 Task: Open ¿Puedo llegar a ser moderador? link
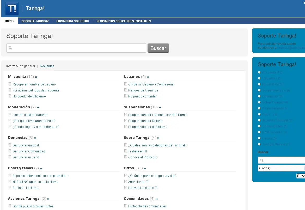point(36,127)
